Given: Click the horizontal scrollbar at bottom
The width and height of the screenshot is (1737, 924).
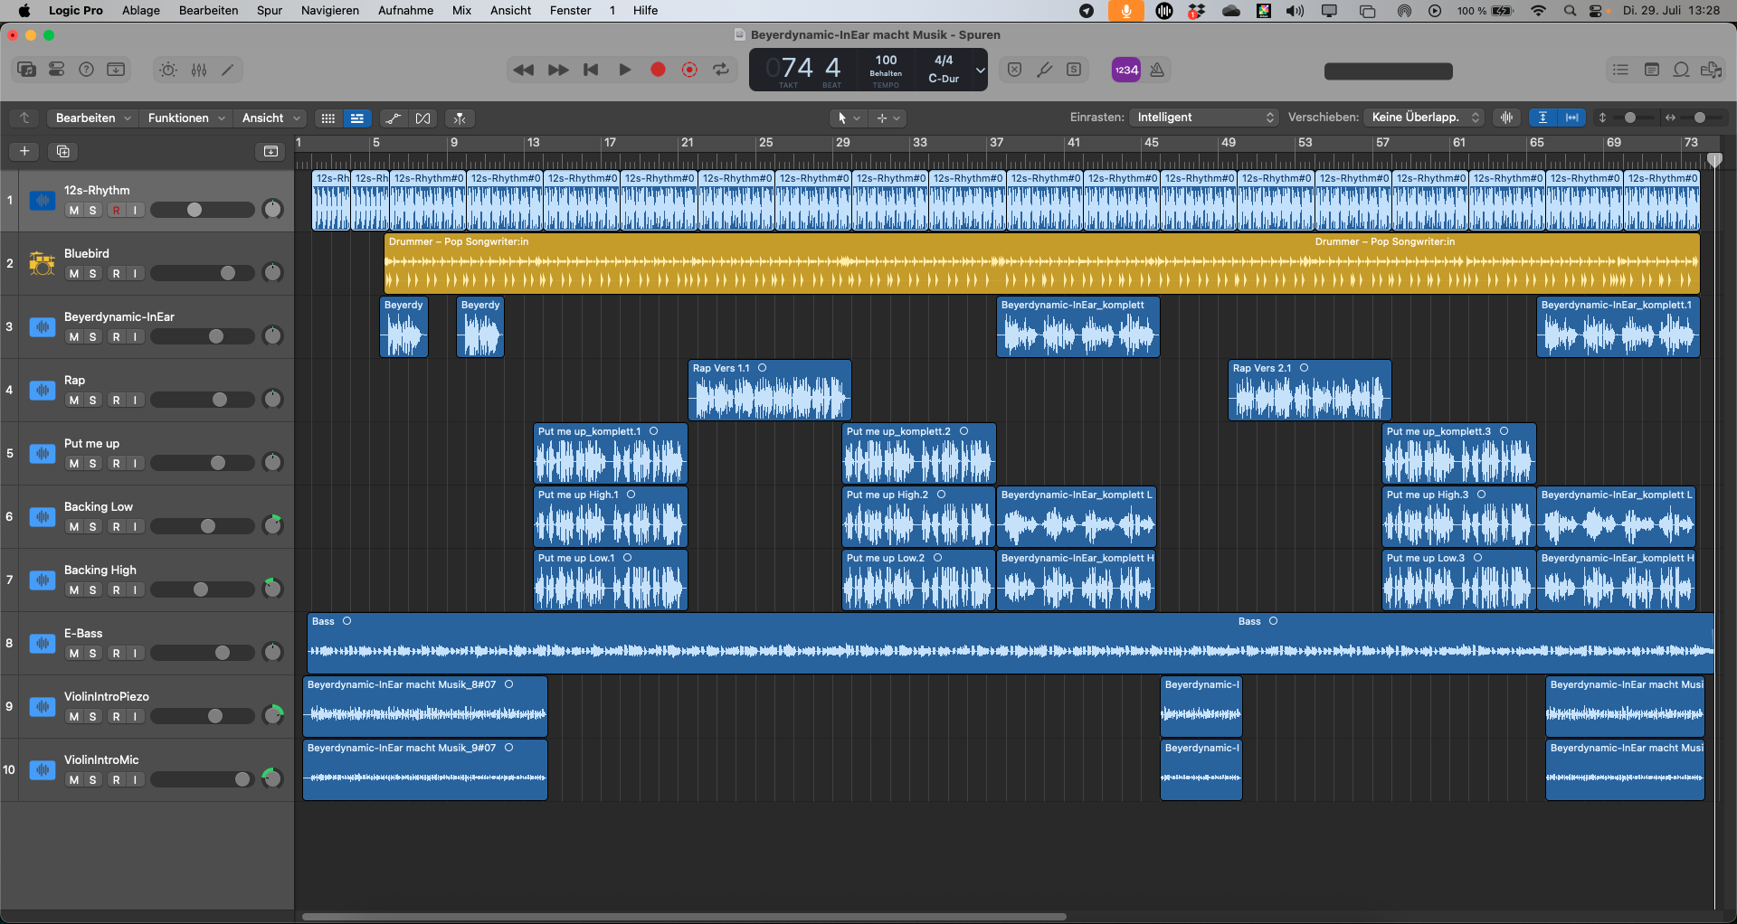Looking at the screenshot, I should pos(684,917).
